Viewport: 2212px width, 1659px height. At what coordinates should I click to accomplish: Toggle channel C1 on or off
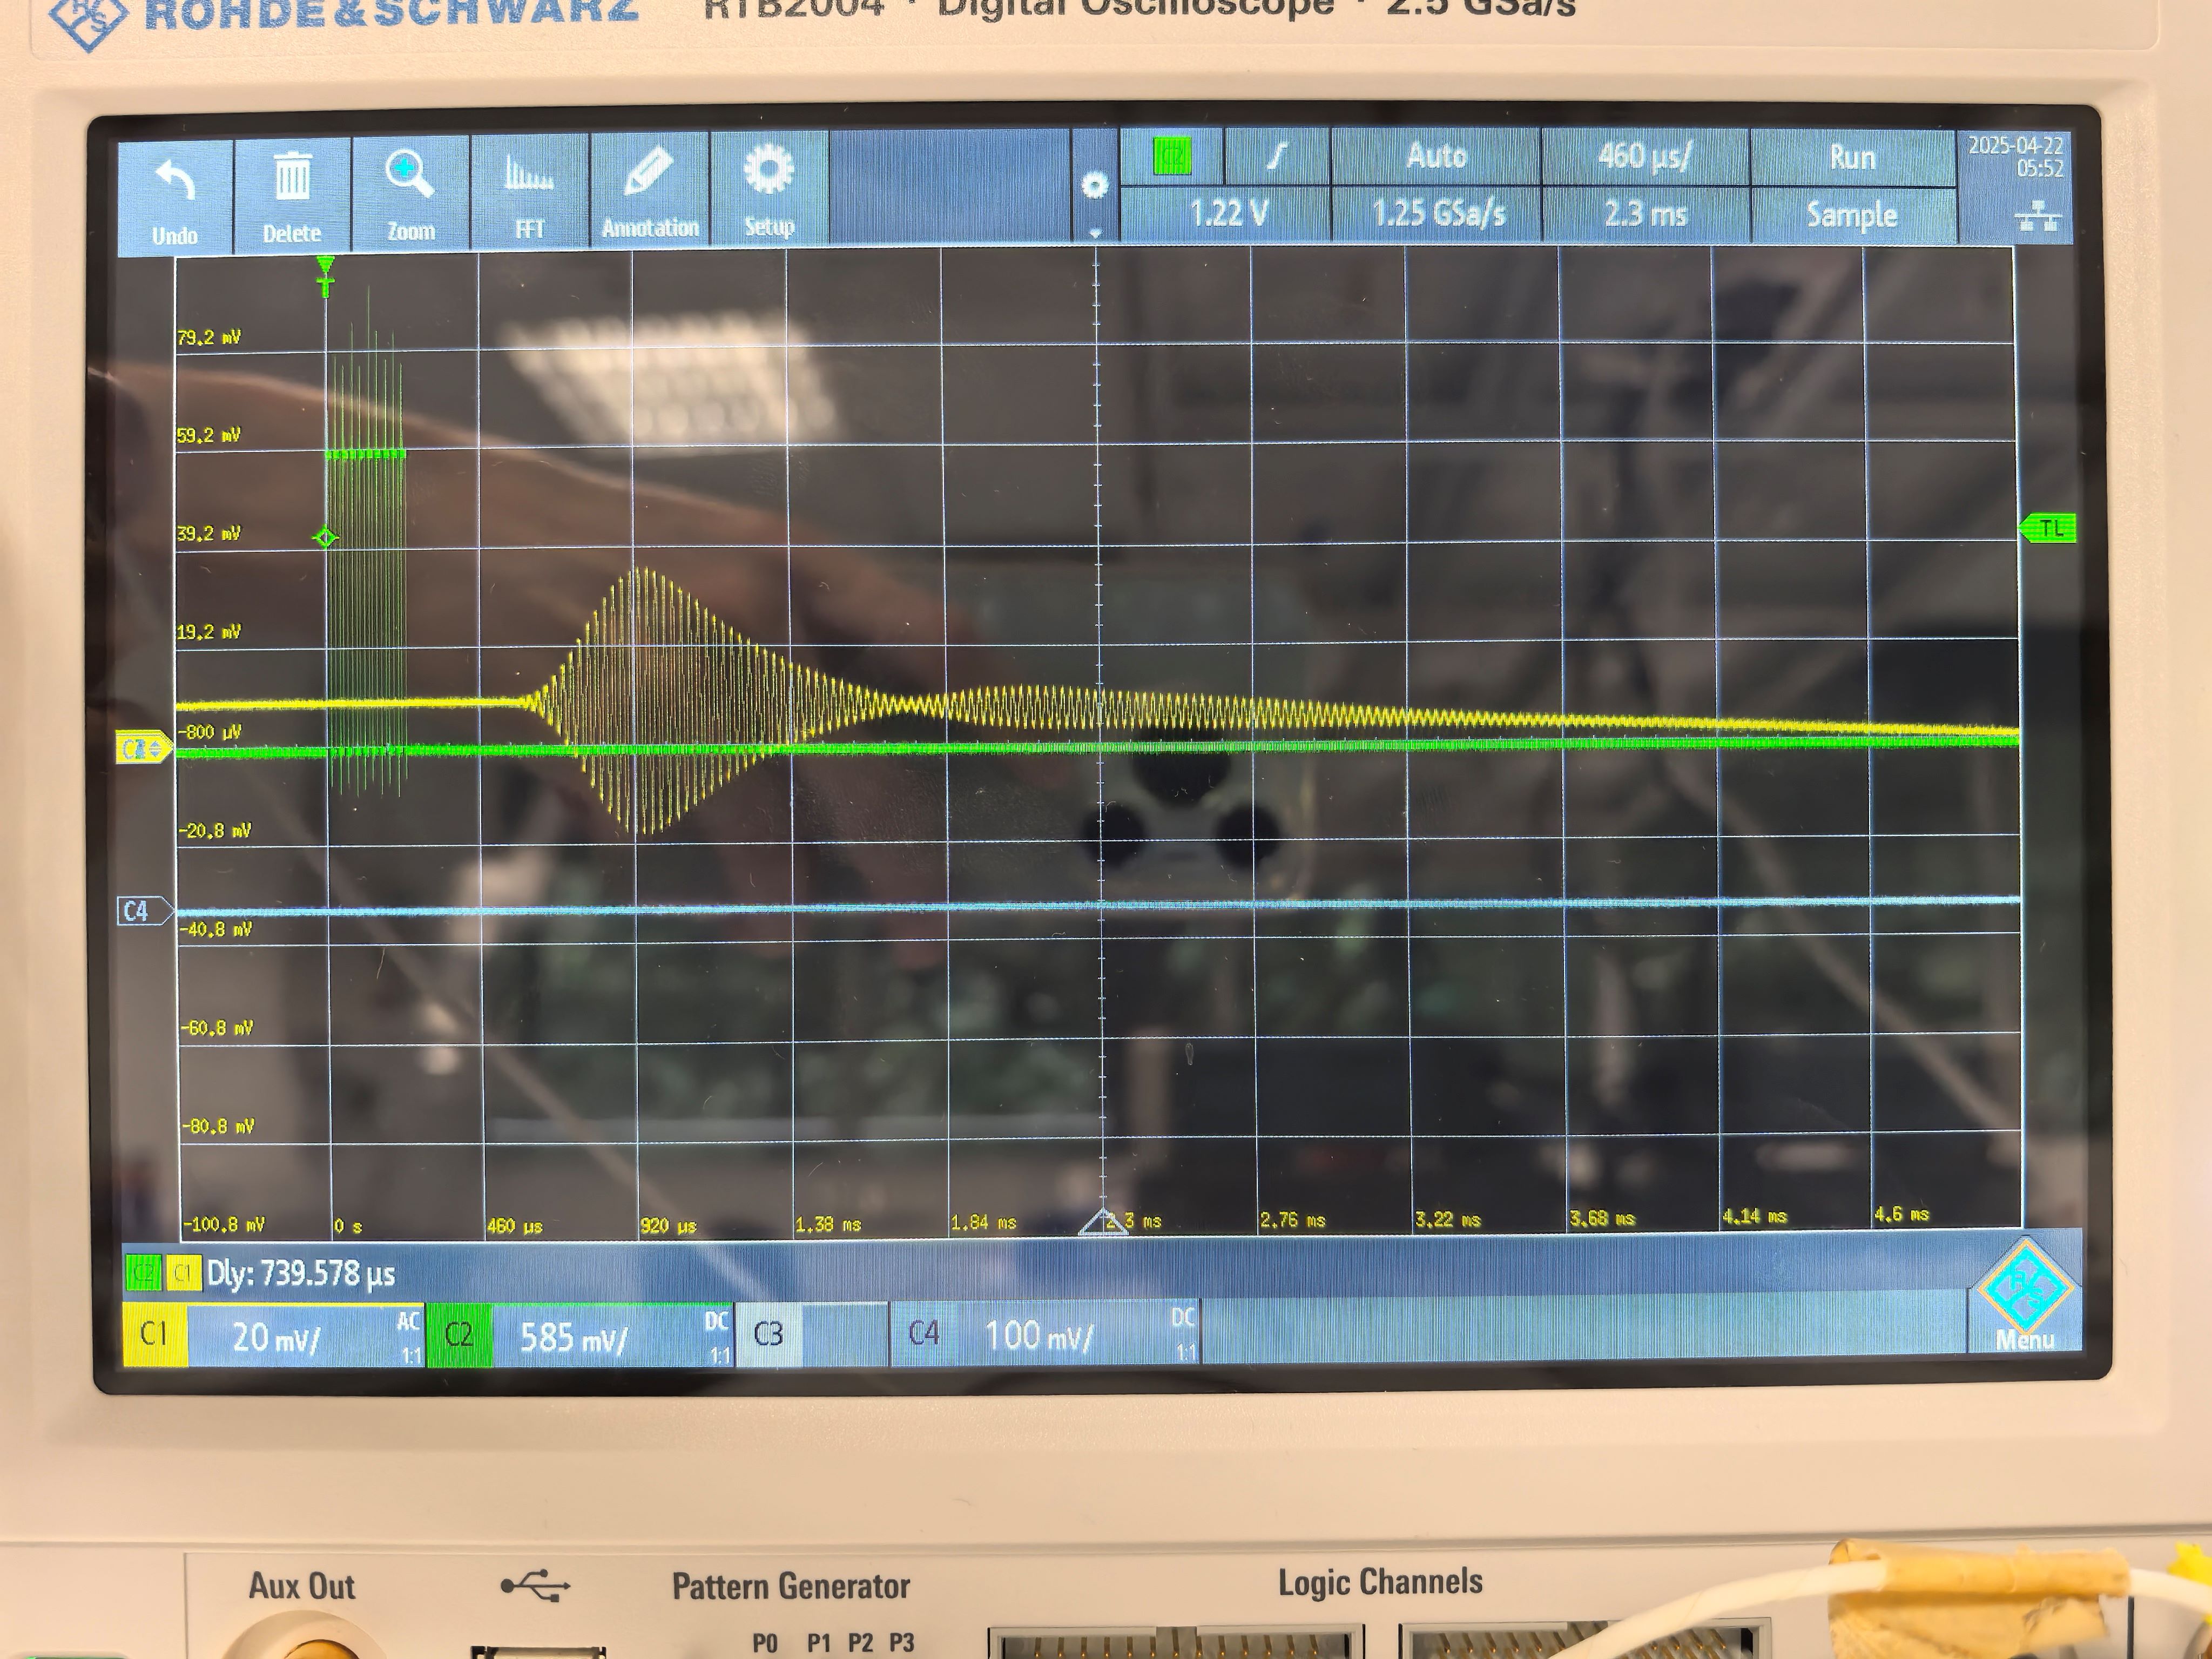[x=154, y=1334]
